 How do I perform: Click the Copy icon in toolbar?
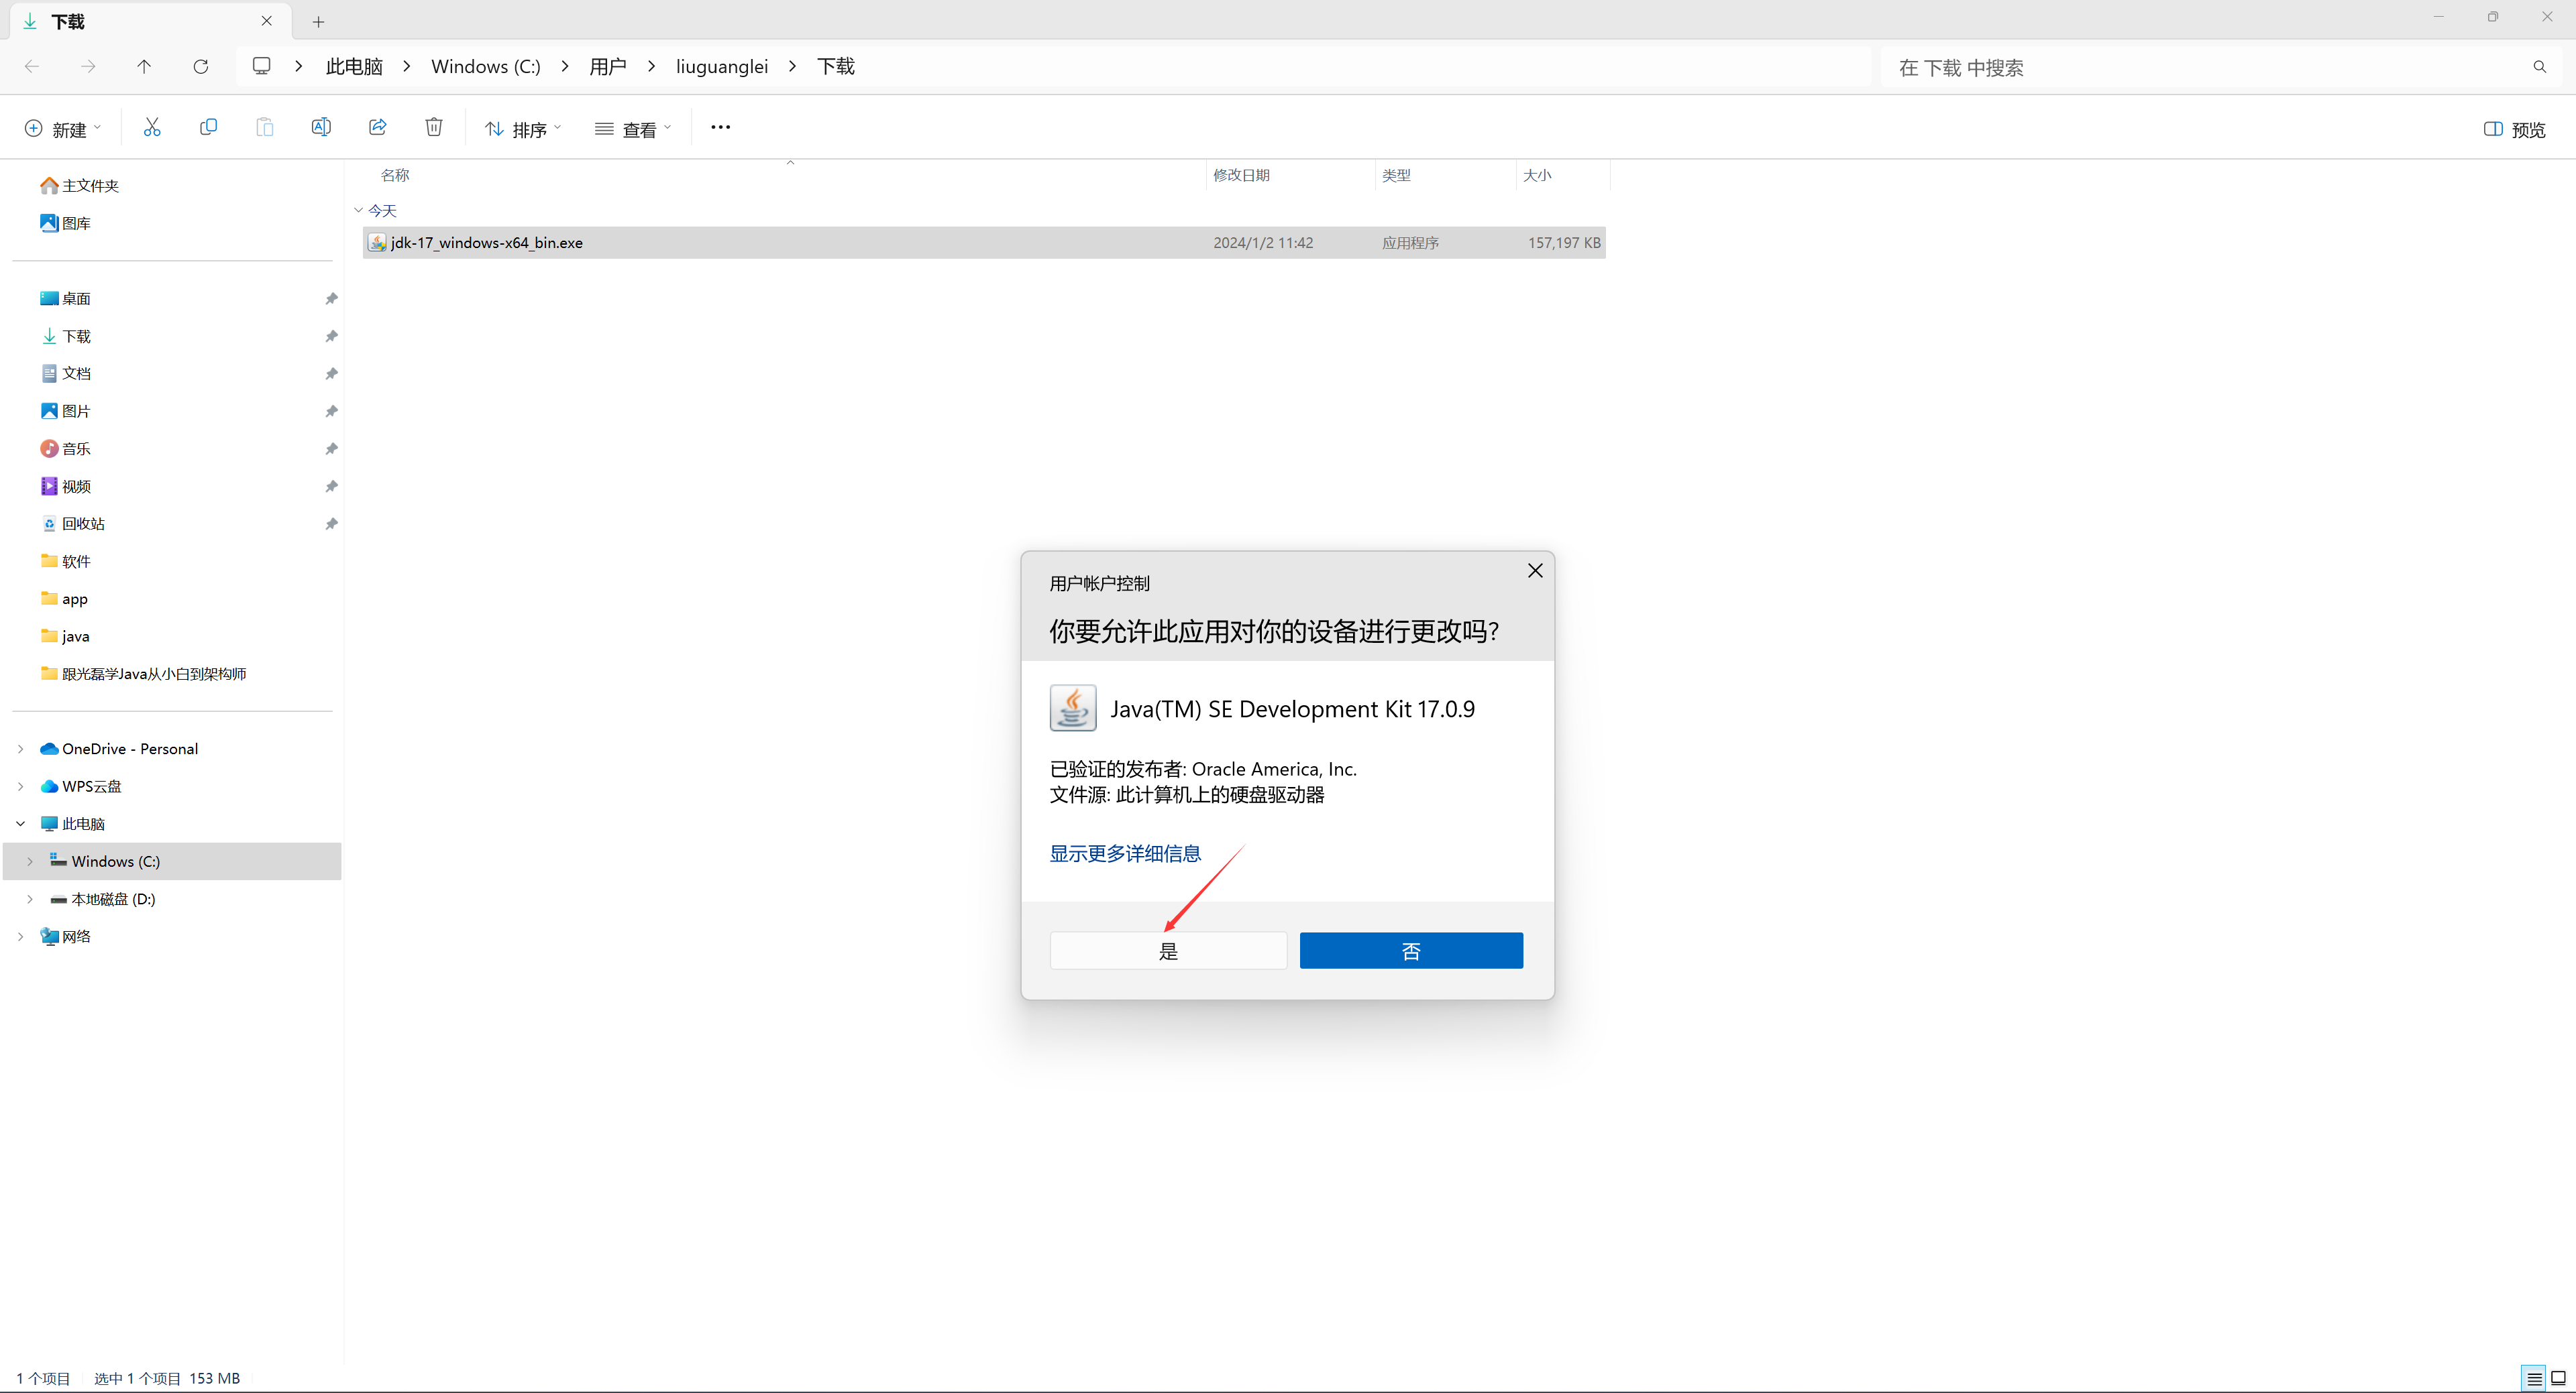[x=208, y=127]
